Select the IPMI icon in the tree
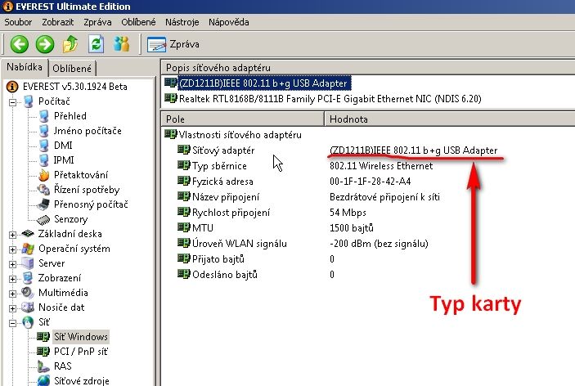This screenshot has height=386, width=575. point(43,159)
